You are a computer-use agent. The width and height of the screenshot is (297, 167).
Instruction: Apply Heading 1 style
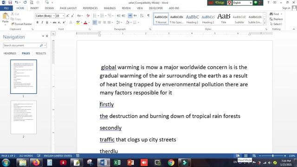pos(192,19)
